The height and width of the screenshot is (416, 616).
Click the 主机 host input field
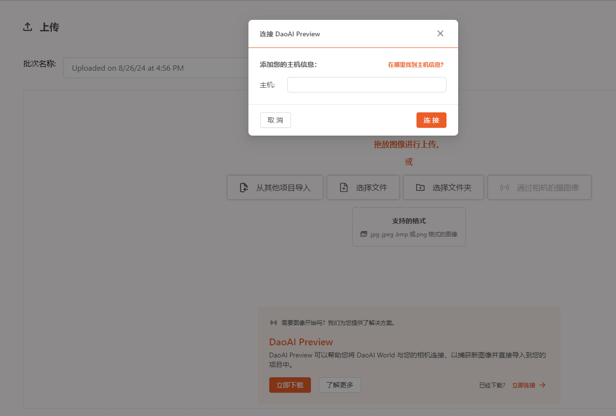[367, 85]
